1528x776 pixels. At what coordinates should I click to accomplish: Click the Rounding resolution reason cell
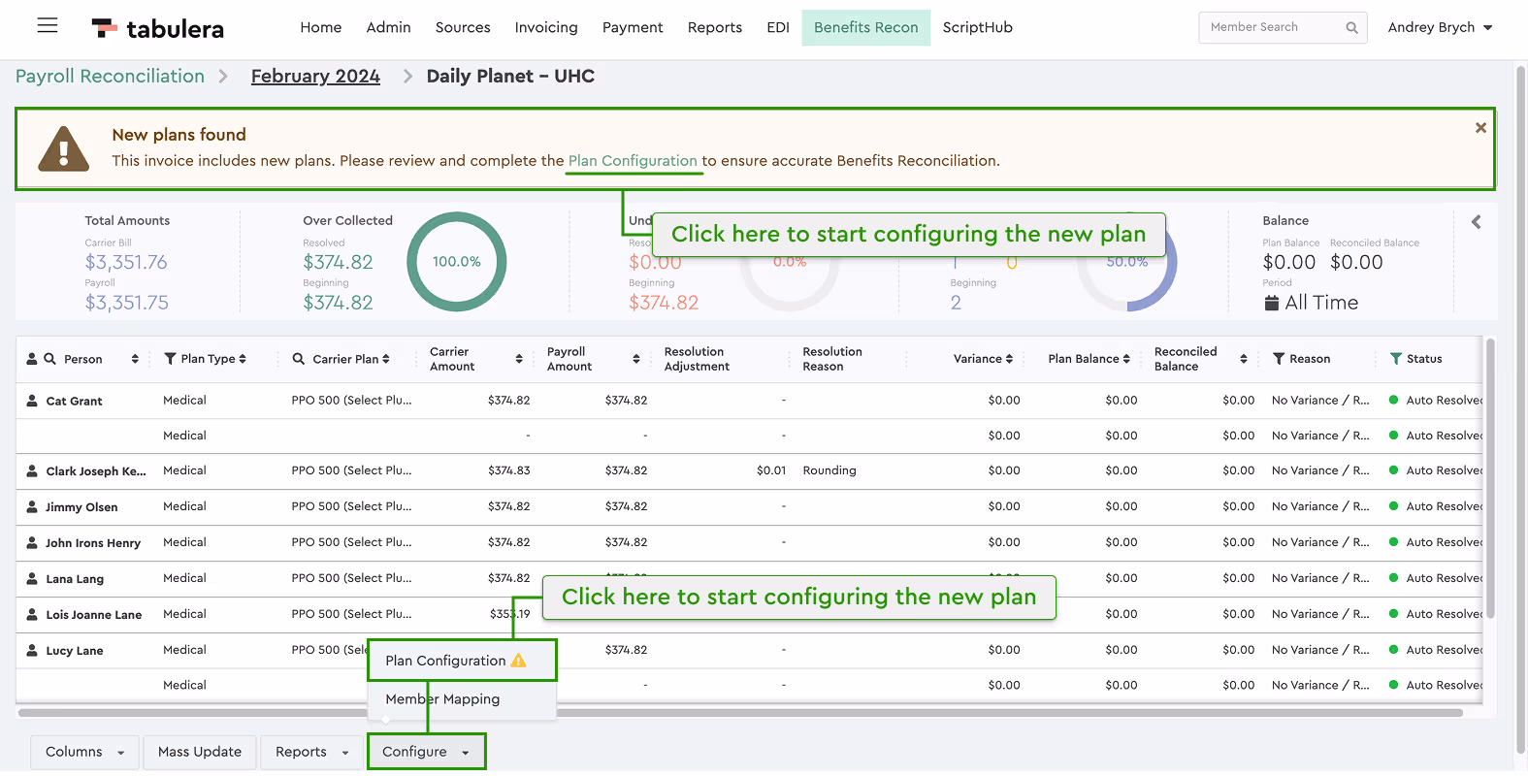click(829, 470)
